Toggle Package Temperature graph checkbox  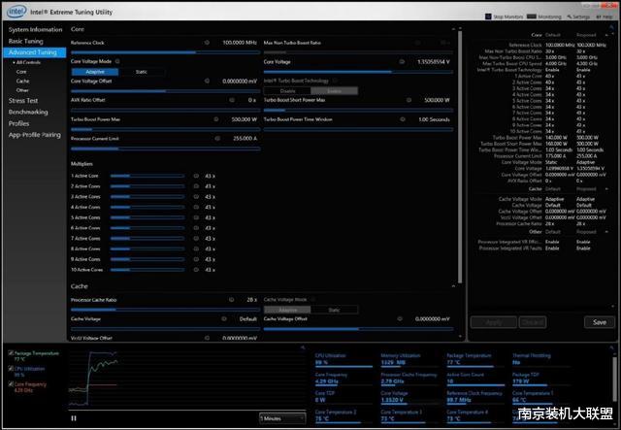click(11, 353)
